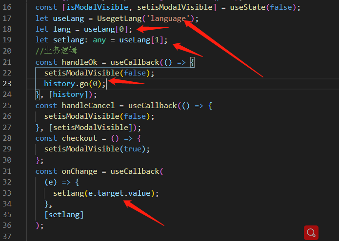Click line number 18 in gutter
This screenshot has width=339, height=241.
click(x=7, y=29)
